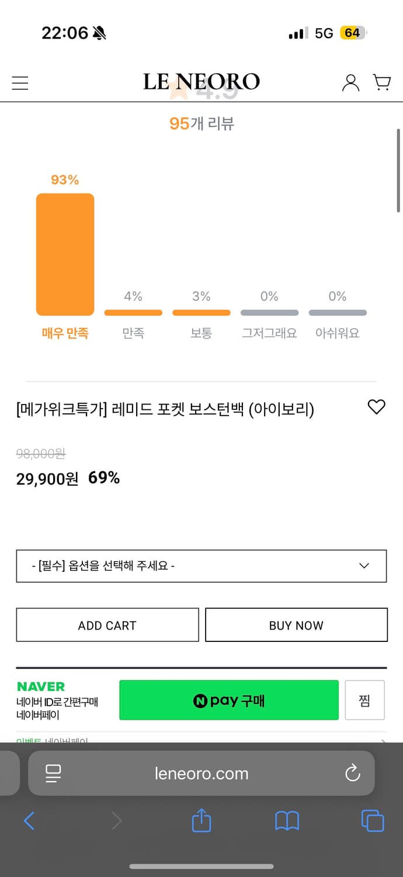Open the Safari tab switcher icon
Image resolution: width=403 pixels, height=877 pixels.
[373, 821]
